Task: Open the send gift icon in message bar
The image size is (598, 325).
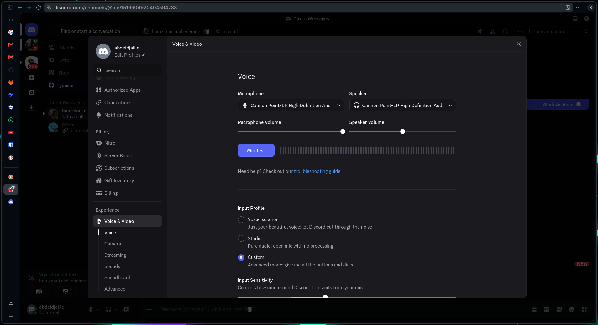Action: 534,309
